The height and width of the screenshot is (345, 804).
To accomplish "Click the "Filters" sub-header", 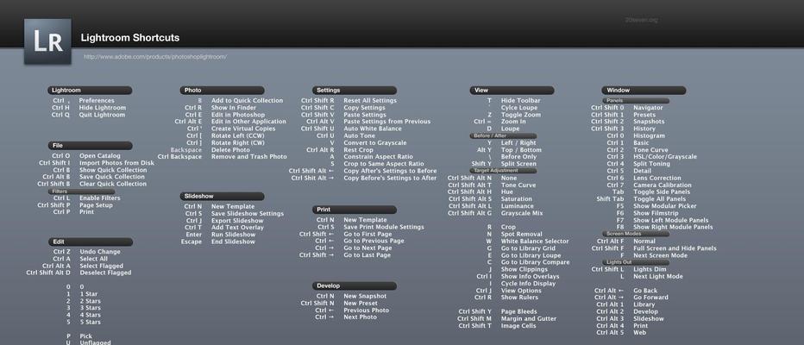I will [x=82, y=191].
